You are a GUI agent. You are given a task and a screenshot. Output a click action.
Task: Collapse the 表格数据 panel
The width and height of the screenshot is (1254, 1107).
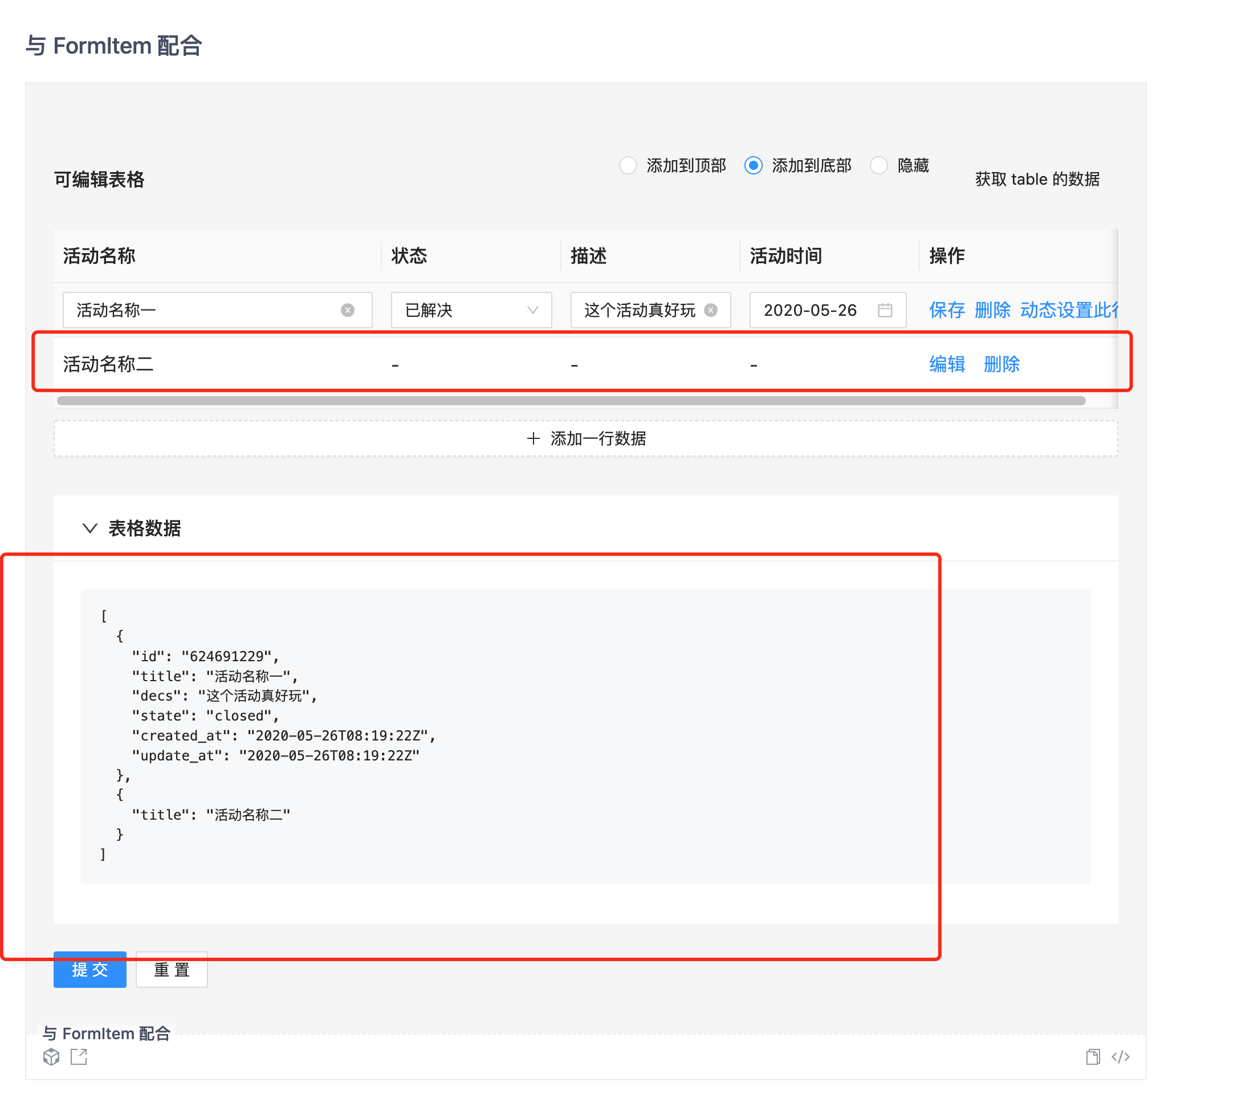(90, 528)
